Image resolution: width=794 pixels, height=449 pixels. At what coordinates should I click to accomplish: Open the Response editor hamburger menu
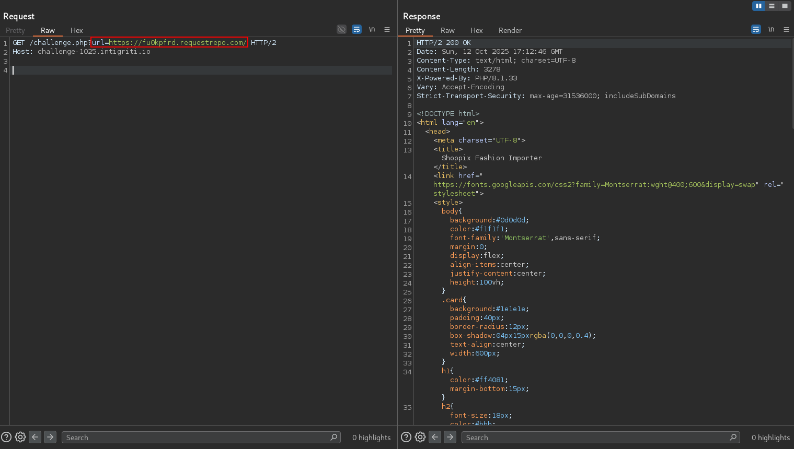[x=786, y=30]
